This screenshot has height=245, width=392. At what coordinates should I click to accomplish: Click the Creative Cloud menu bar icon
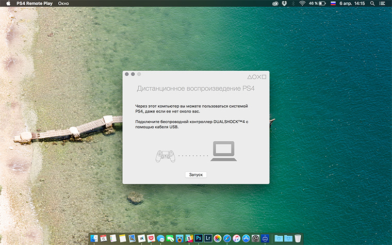(276, 4)
